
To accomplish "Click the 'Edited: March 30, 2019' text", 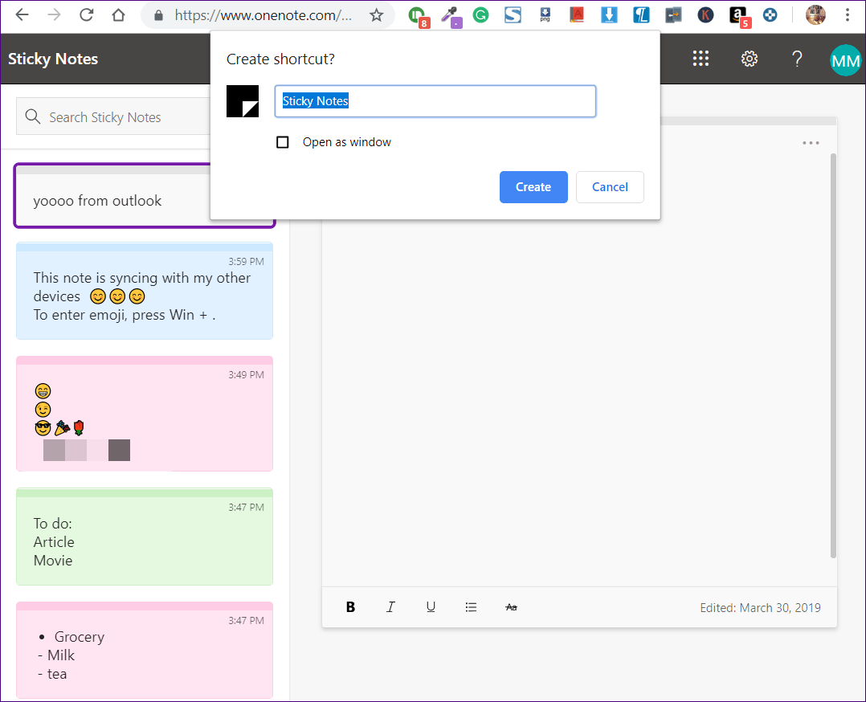I will click(x=760, y=607).
